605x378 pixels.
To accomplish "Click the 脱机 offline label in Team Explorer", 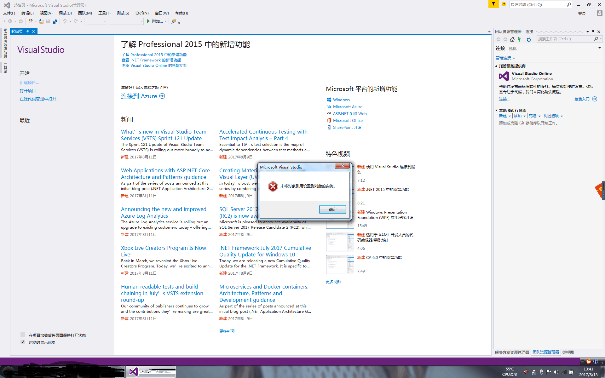I will click(513, 49).
